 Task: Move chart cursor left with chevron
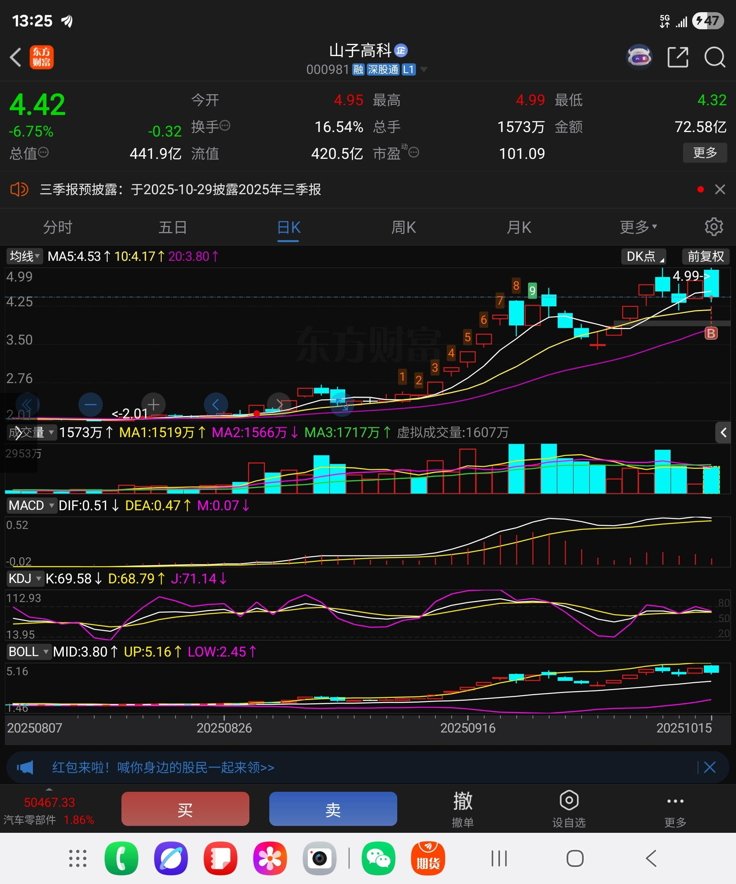coord(216,405)
